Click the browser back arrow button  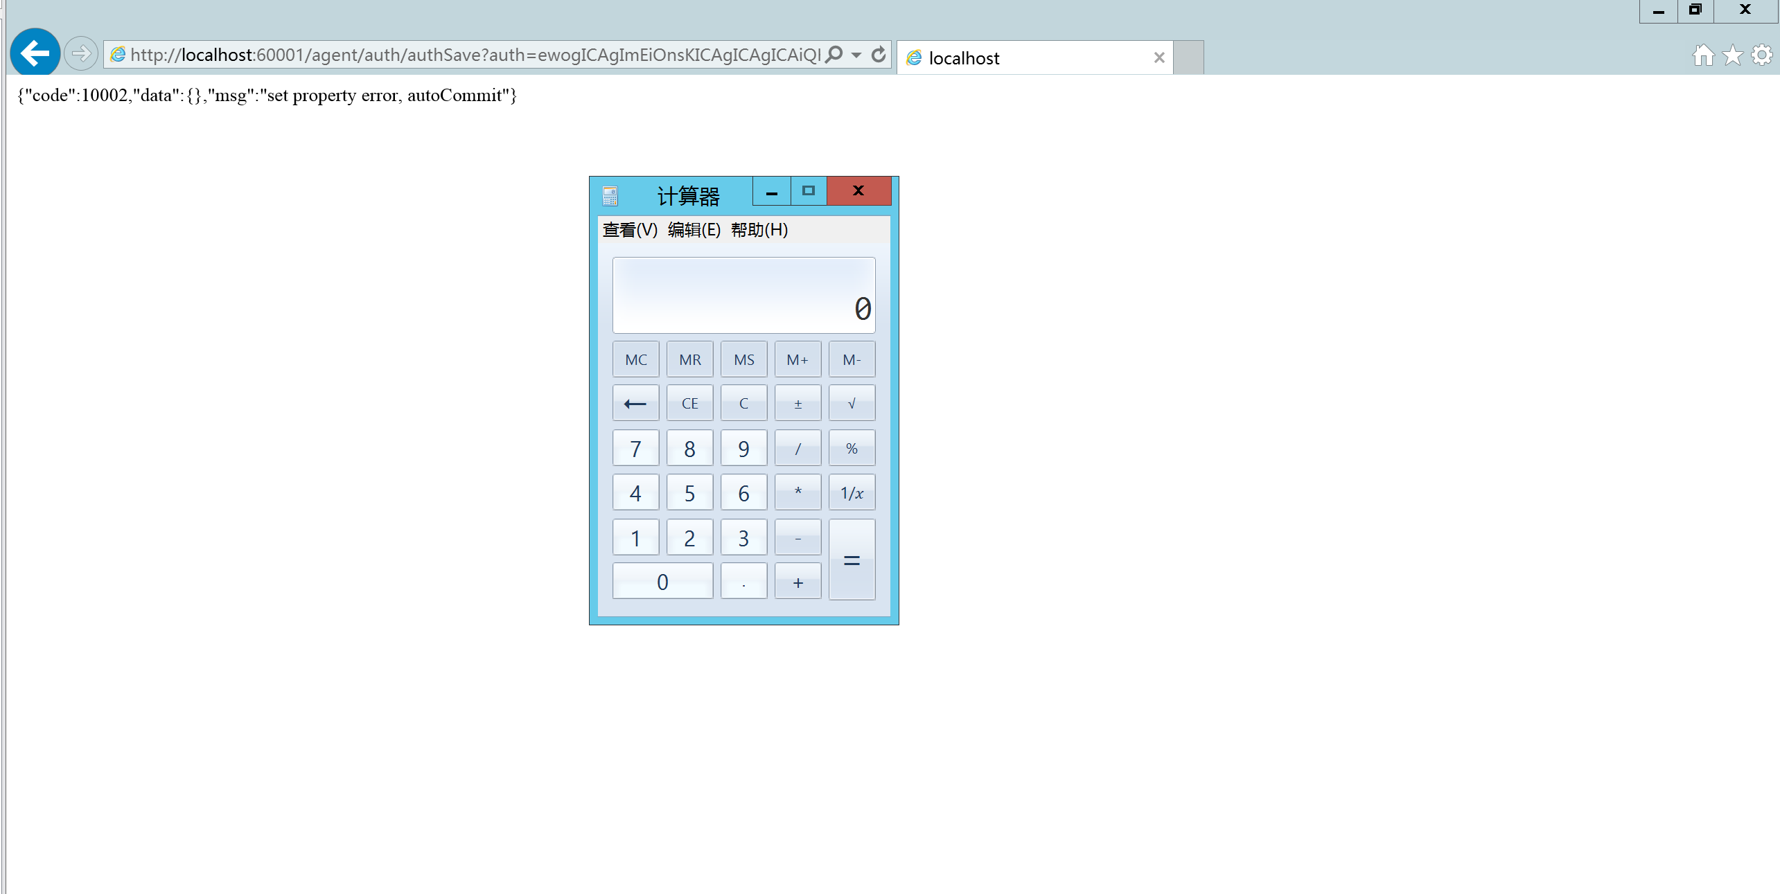[x=35, y=53]
